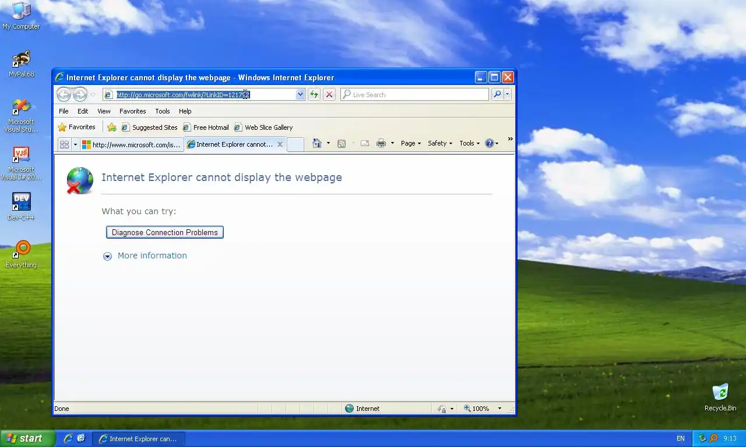746x447 pixels.
Task: Click the Home page icon
Action: click(317, 143)
